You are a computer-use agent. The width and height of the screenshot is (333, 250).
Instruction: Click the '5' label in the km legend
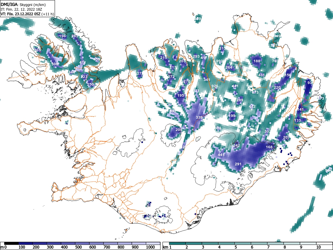point(235,247)
